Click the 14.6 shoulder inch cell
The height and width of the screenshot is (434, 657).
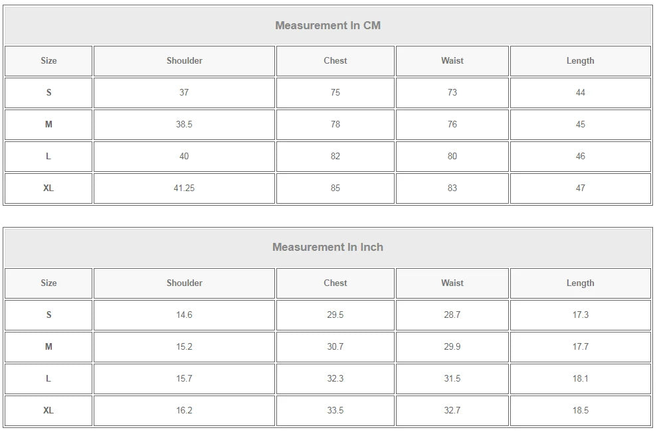click(185, 315)
